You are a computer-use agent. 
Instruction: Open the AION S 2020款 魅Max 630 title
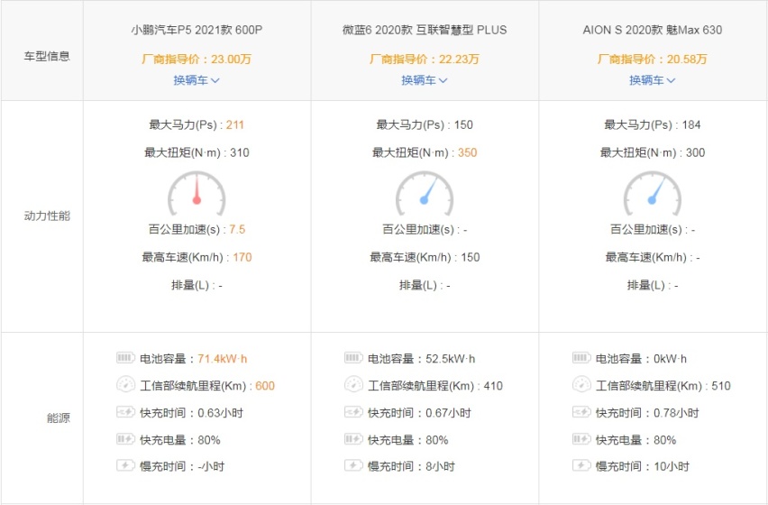653,30
